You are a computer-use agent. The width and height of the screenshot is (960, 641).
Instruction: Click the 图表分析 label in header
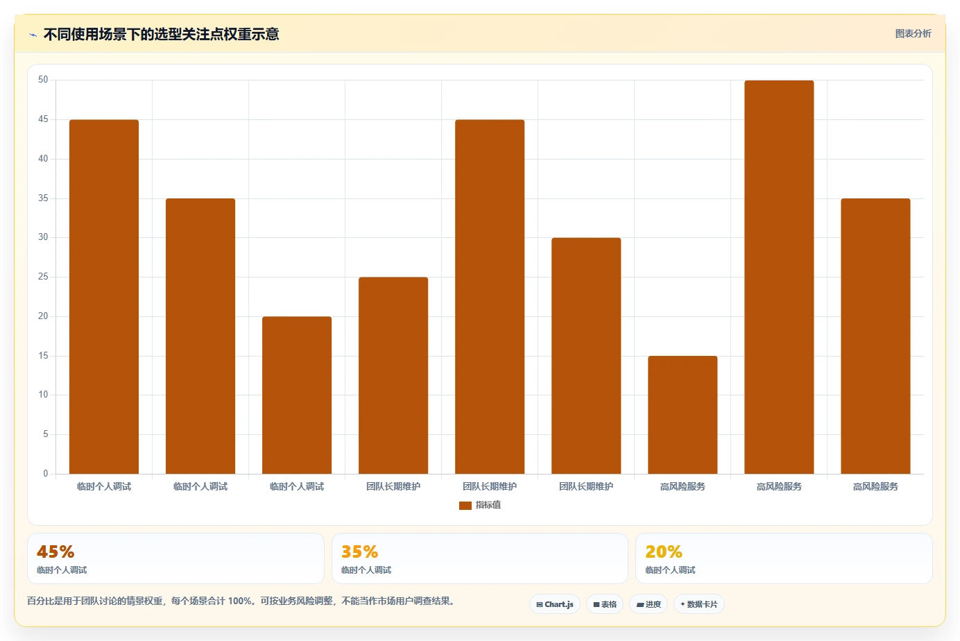(x=913, y=33)
